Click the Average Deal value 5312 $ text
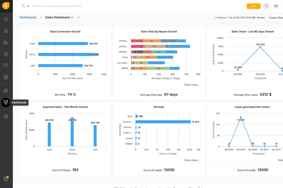Image resolution: width=283 pixels, height=188 pixels. (x=253, y=94)
